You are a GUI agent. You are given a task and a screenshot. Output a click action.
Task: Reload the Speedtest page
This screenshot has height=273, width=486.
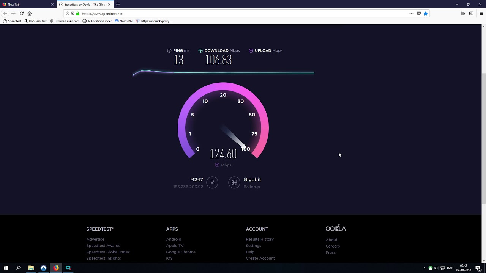click(x=22, y=13)
